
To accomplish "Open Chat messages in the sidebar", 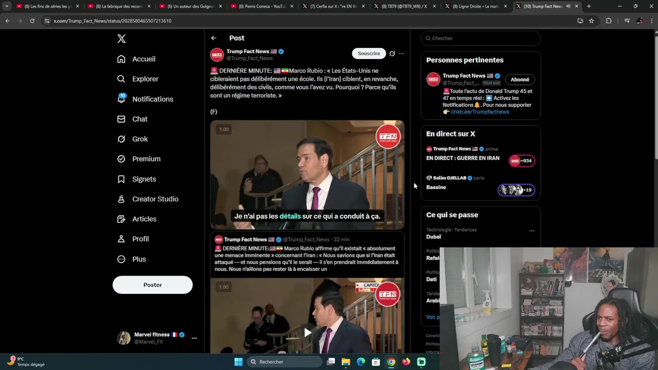I will (132, 119).
